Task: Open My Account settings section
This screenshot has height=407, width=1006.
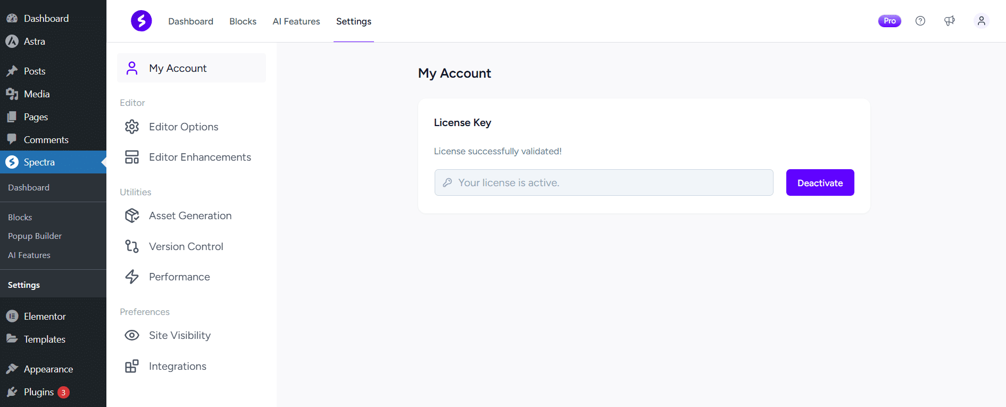Action: point(192,68)
